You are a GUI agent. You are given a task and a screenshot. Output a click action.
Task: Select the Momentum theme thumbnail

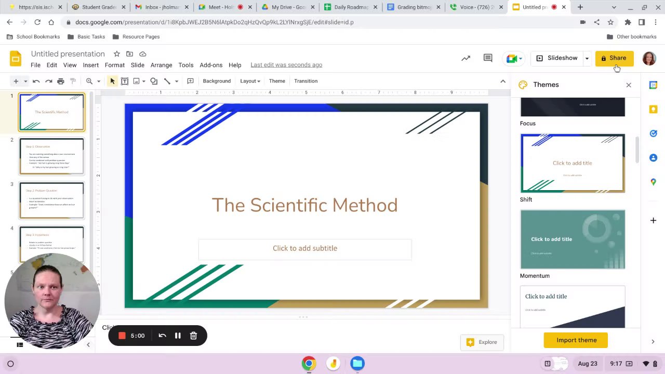pyautogui.click(x=573, y=239)
